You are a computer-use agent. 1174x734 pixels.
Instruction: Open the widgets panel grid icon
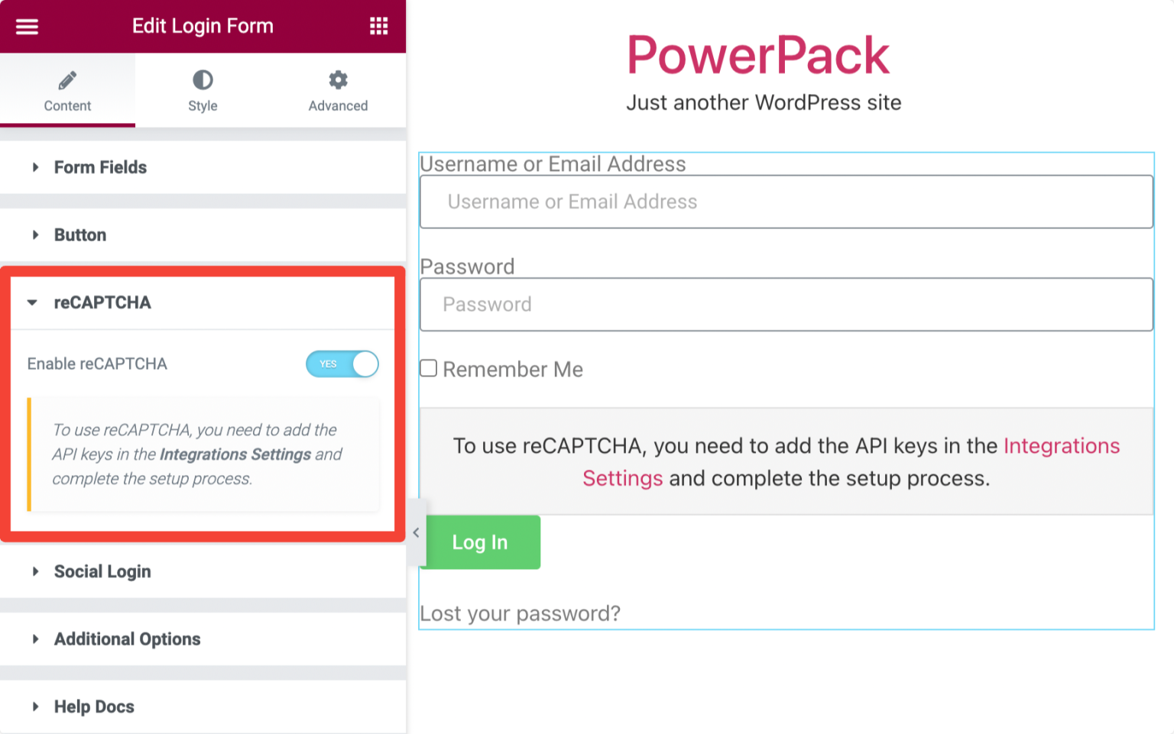(x=378, y=25)
